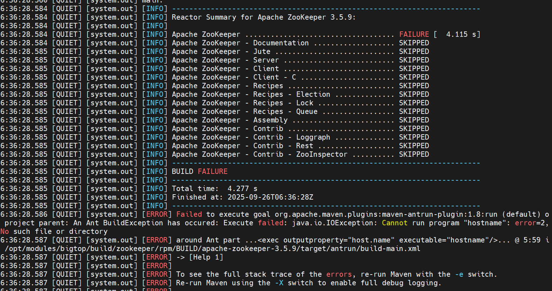This screenshot has height=291, width=552.
Task: Click SKIPPED status on the Documentation line
Action: point(414,43)
